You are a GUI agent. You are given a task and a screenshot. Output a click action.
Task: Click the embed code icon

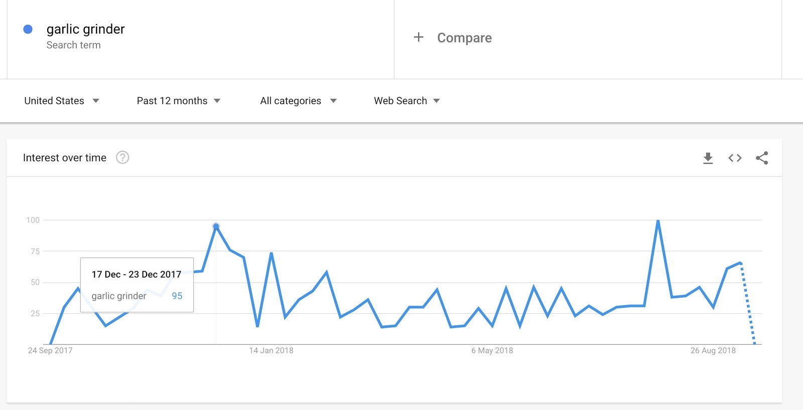(735, 158)
